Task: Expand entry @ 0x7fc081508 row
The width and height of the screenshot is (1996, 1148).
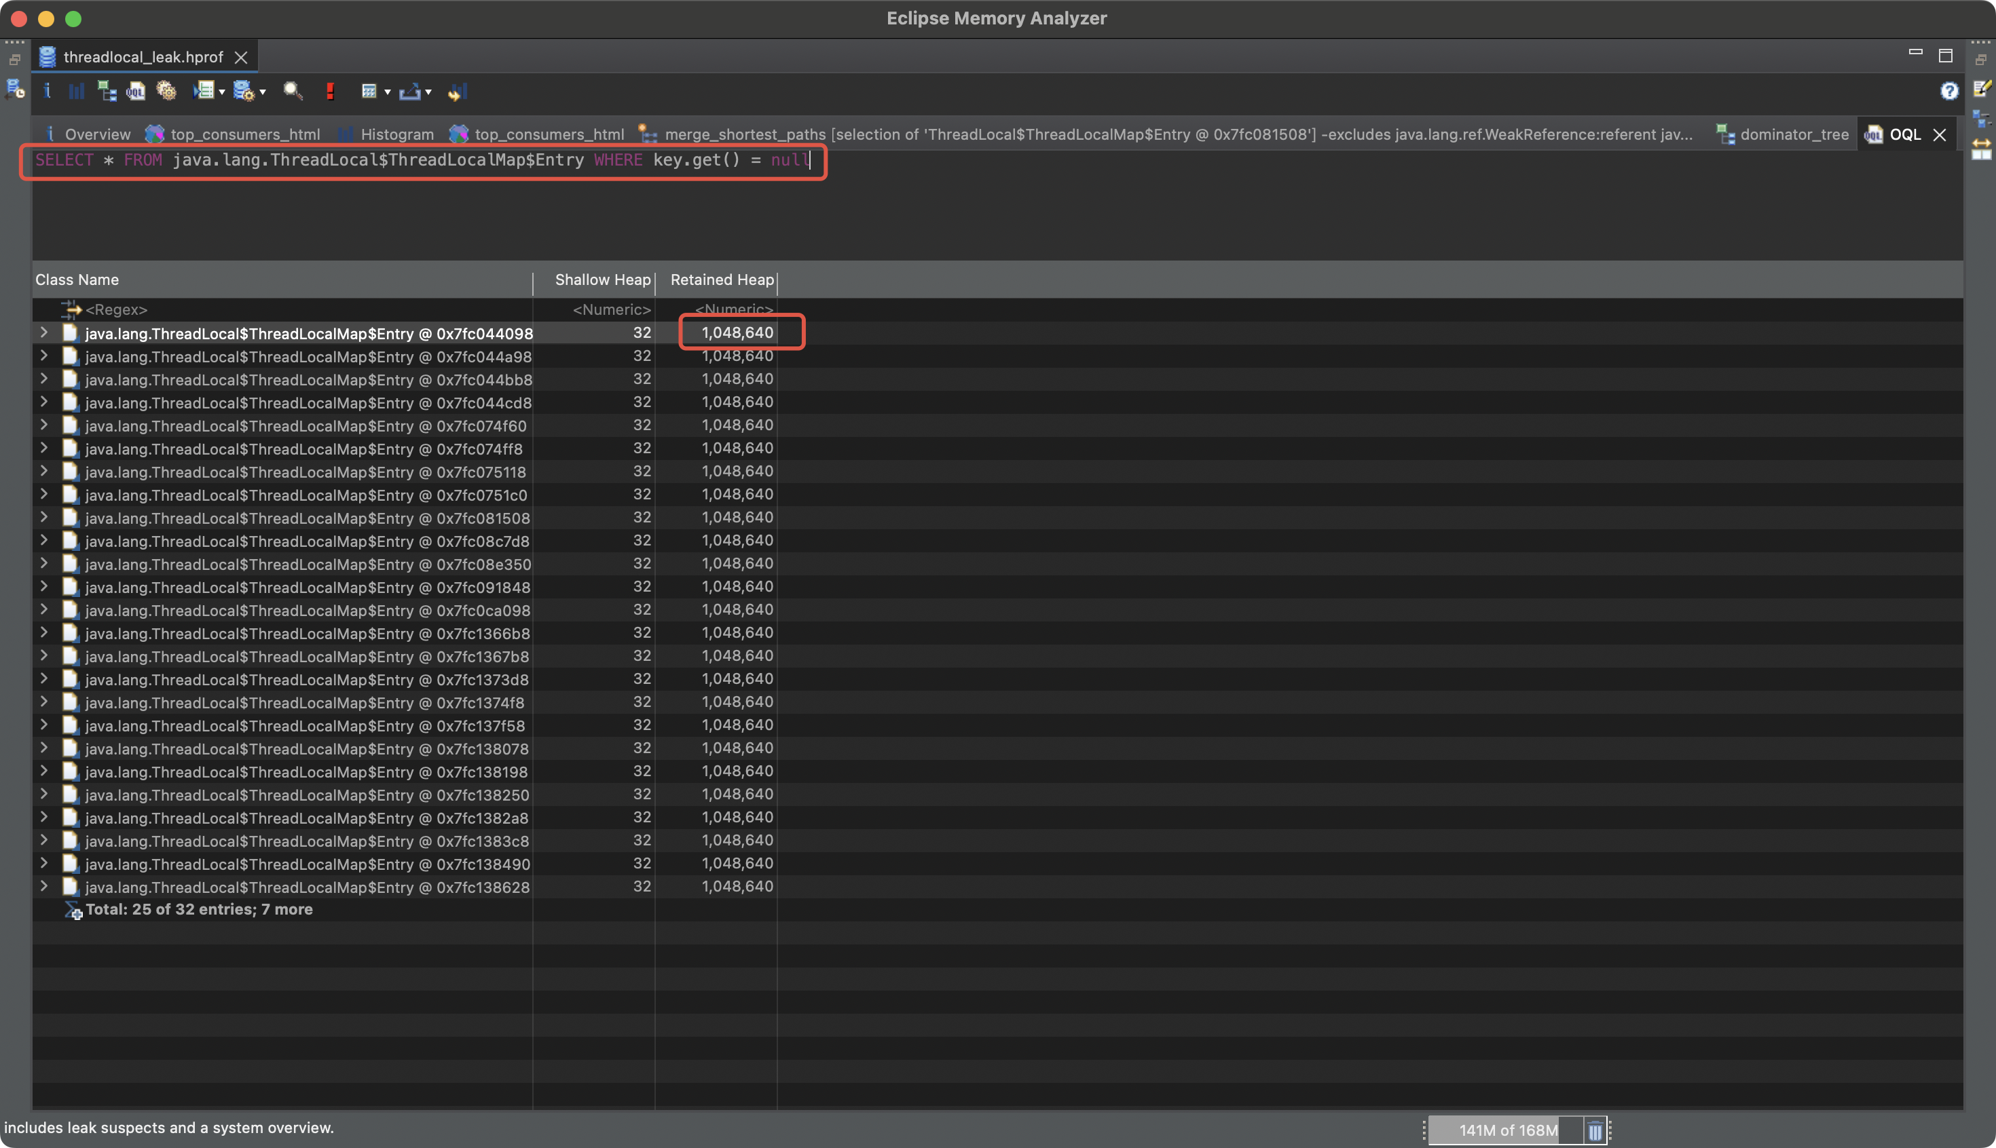Action: [44, 517]
